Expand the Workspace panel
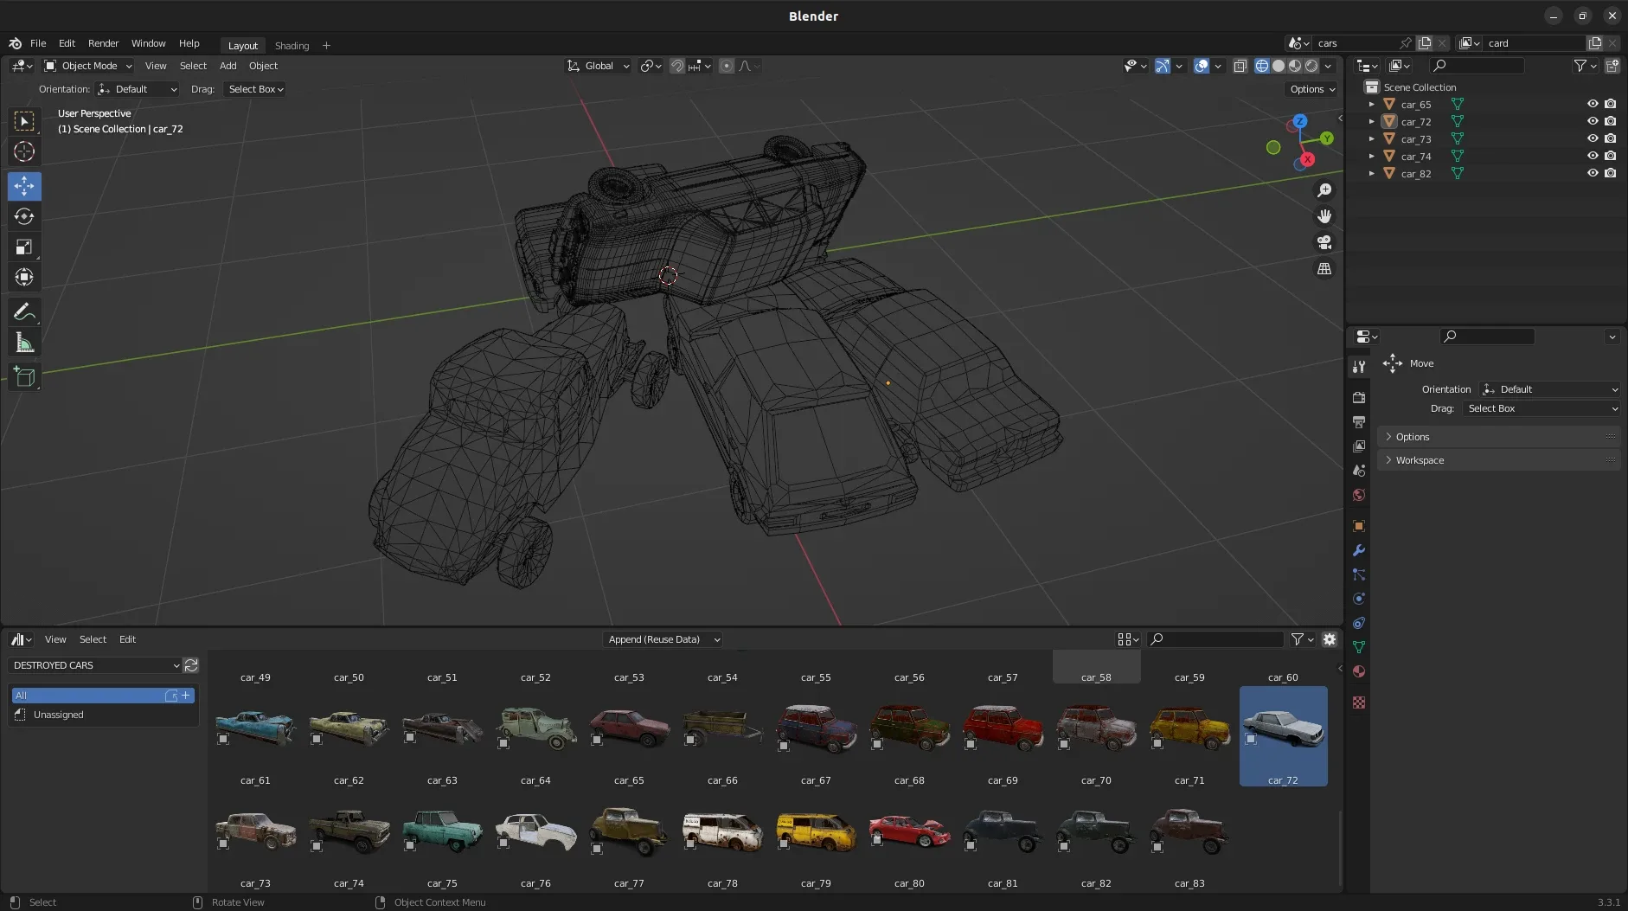This screenshot has height=911, width=1628. click(1420, 460)
